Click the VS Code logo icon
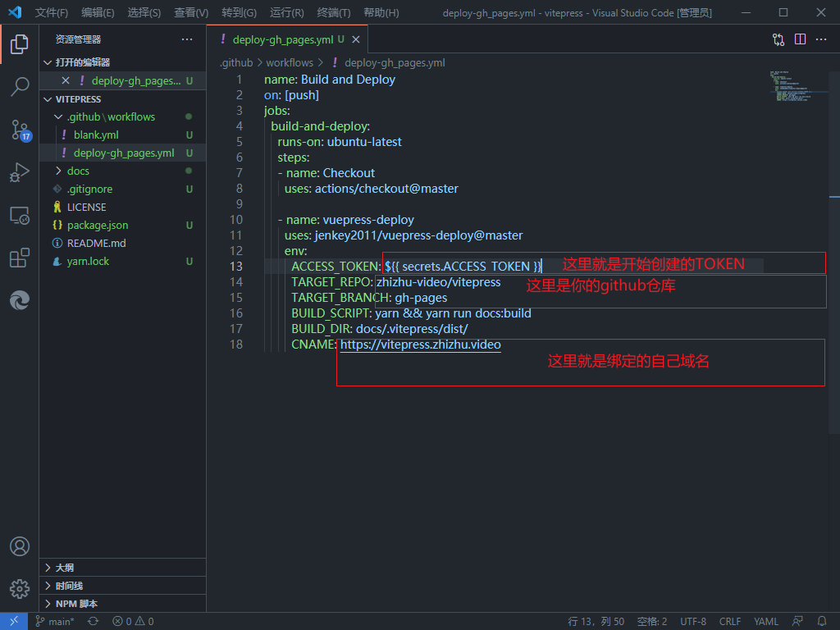The height and width of the screenshot is (630, 840). (x=15, y=12)
